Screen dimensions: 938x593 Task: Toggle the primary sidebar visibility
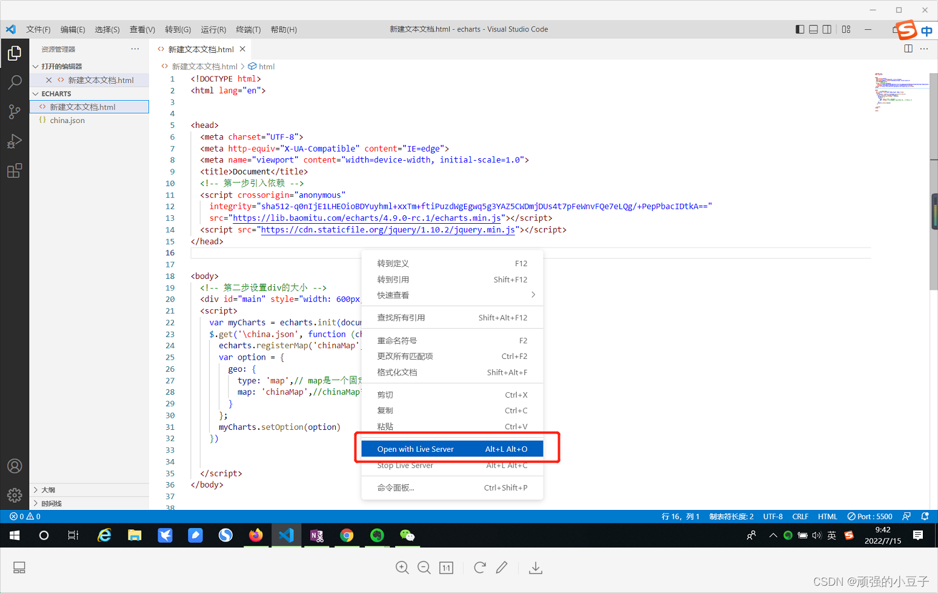(x=799, y=28)
